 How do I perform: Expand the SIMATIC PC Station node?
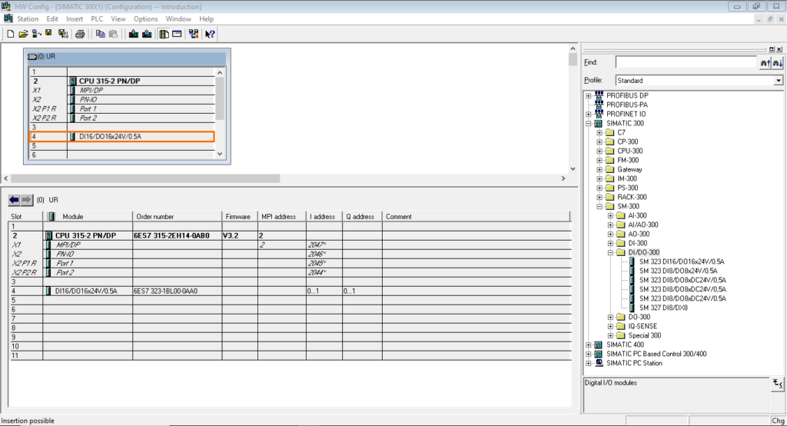pos(588,363)
